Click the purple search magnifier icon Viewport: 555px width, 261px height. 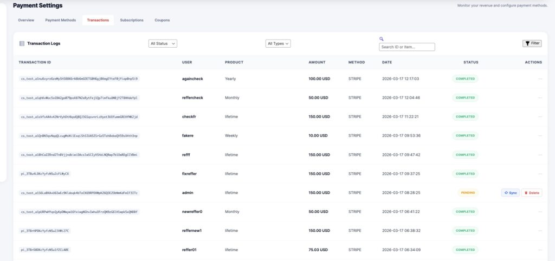pyautogui.click(x=382, y=39)
